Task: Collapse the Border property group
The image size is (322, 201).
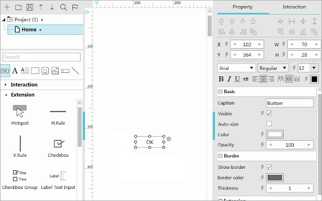Action: tap(220, 156)
